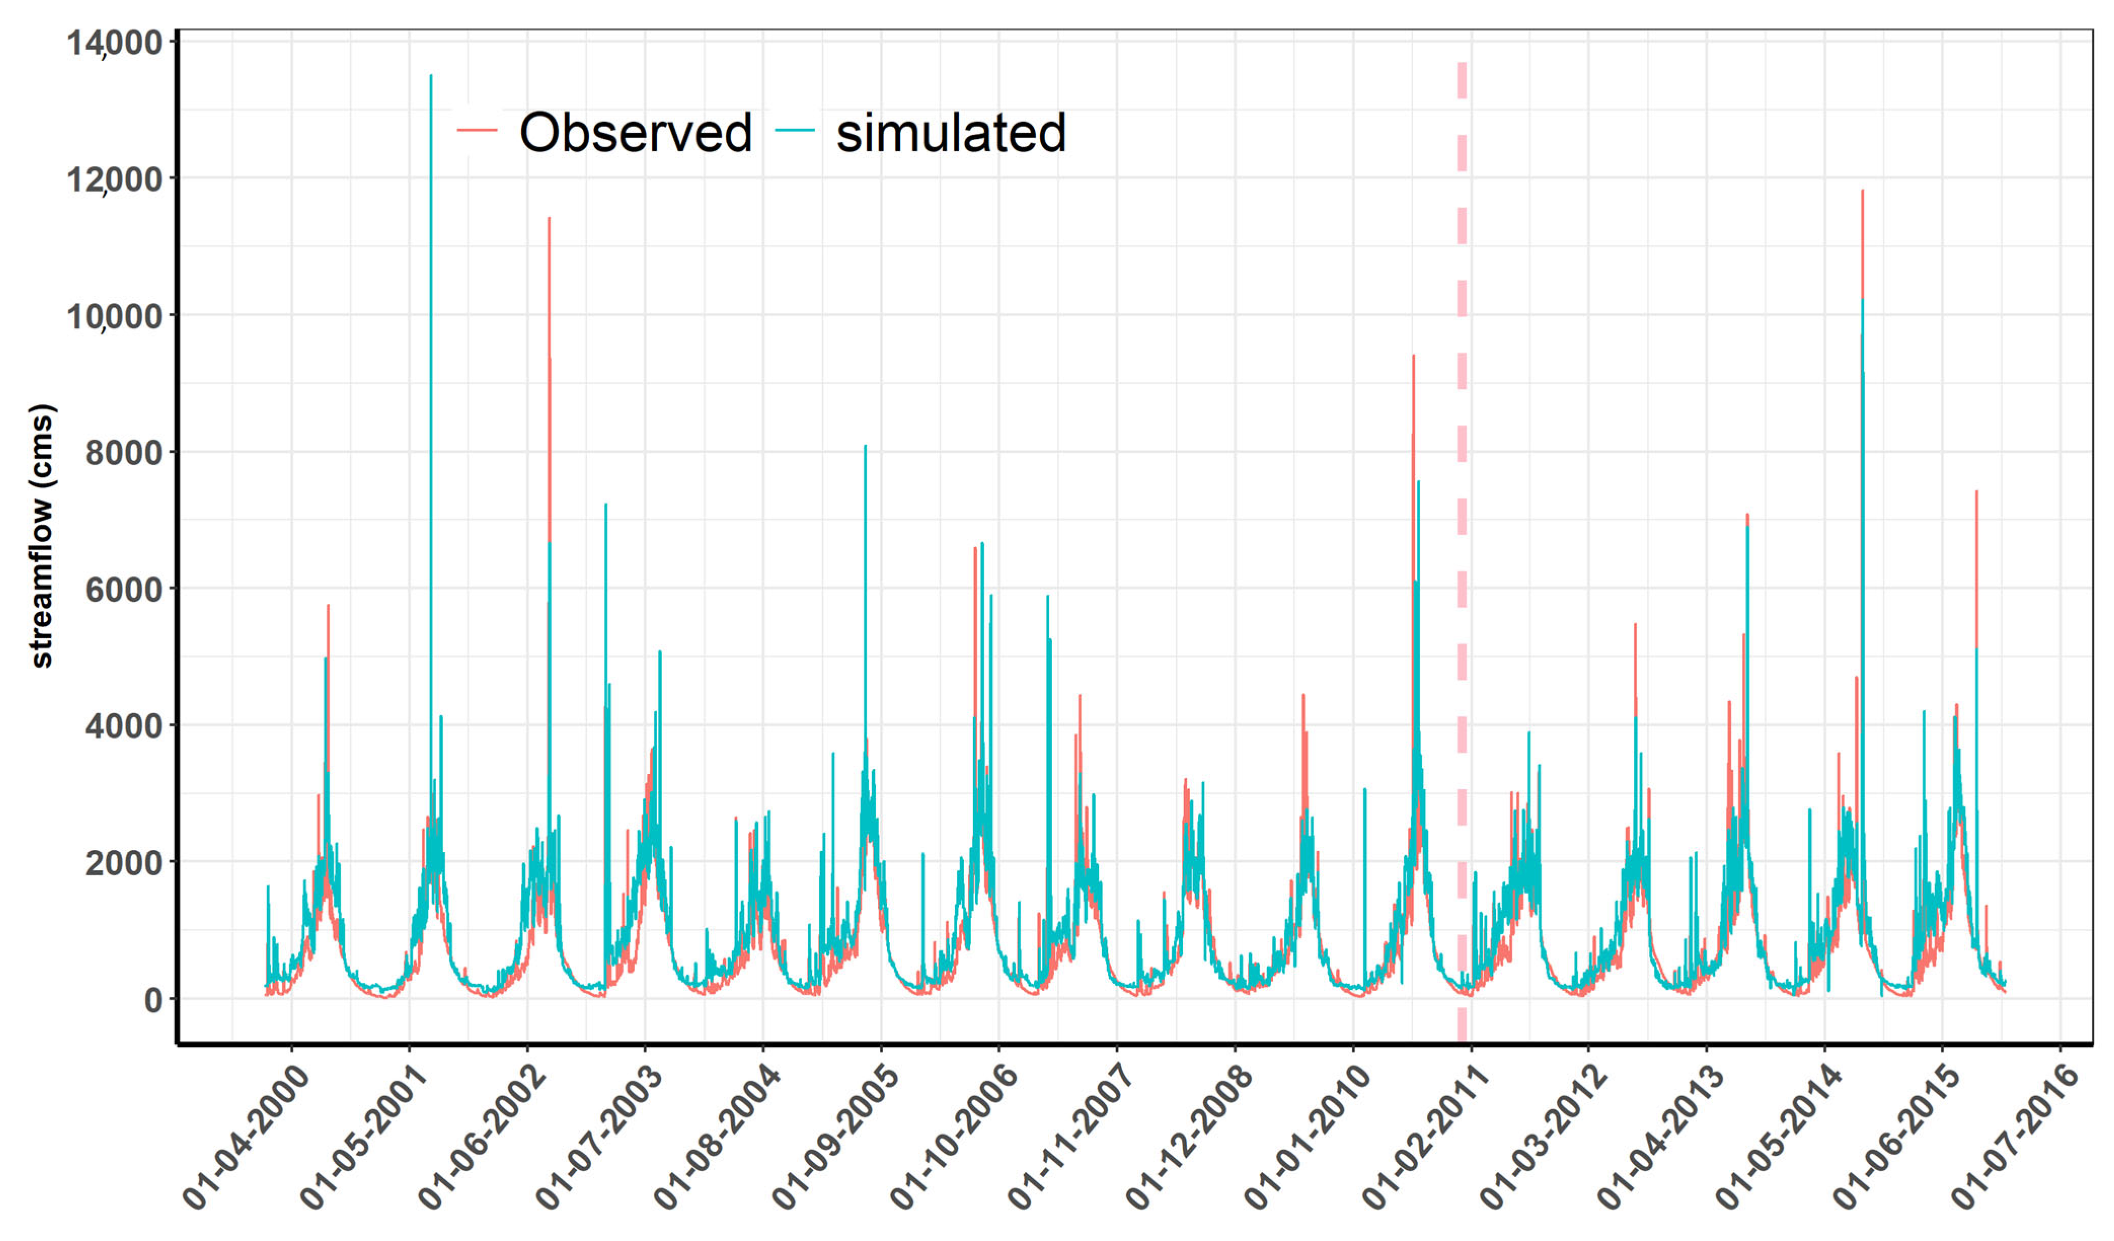Click the 6000 y-axis tick label
Image resolution: width=2114 pixels, height=1241 pixels.
[x=123, y=590]
